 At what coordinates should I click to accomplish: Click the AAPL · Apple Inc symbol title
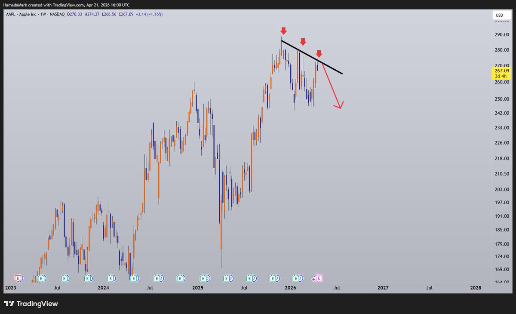21,14
